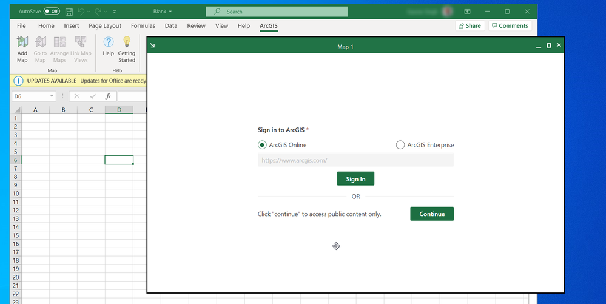The width and height of the screenshot is (606, 304).
Task: Select row 12 header
Action: (16, 210)
